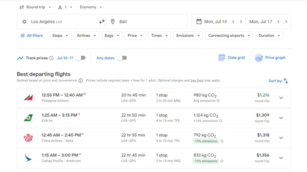Open All filters
The width and height of the screenshot is (307, 172).
32,36
